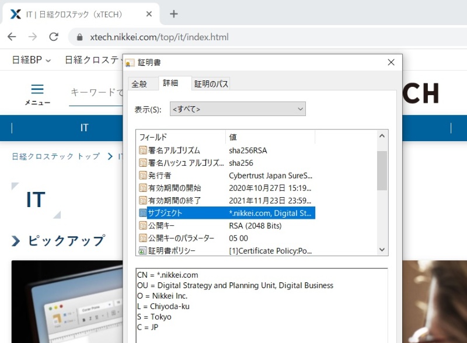The height and width of the screenshot is (343, 467).
Task: Open the 証明のパス tab
Action: pos(211,83)
